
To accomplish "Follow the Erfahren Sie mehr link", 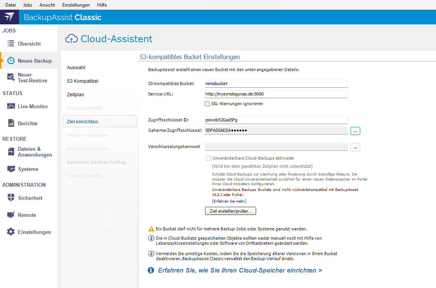I will coord(229,201).
